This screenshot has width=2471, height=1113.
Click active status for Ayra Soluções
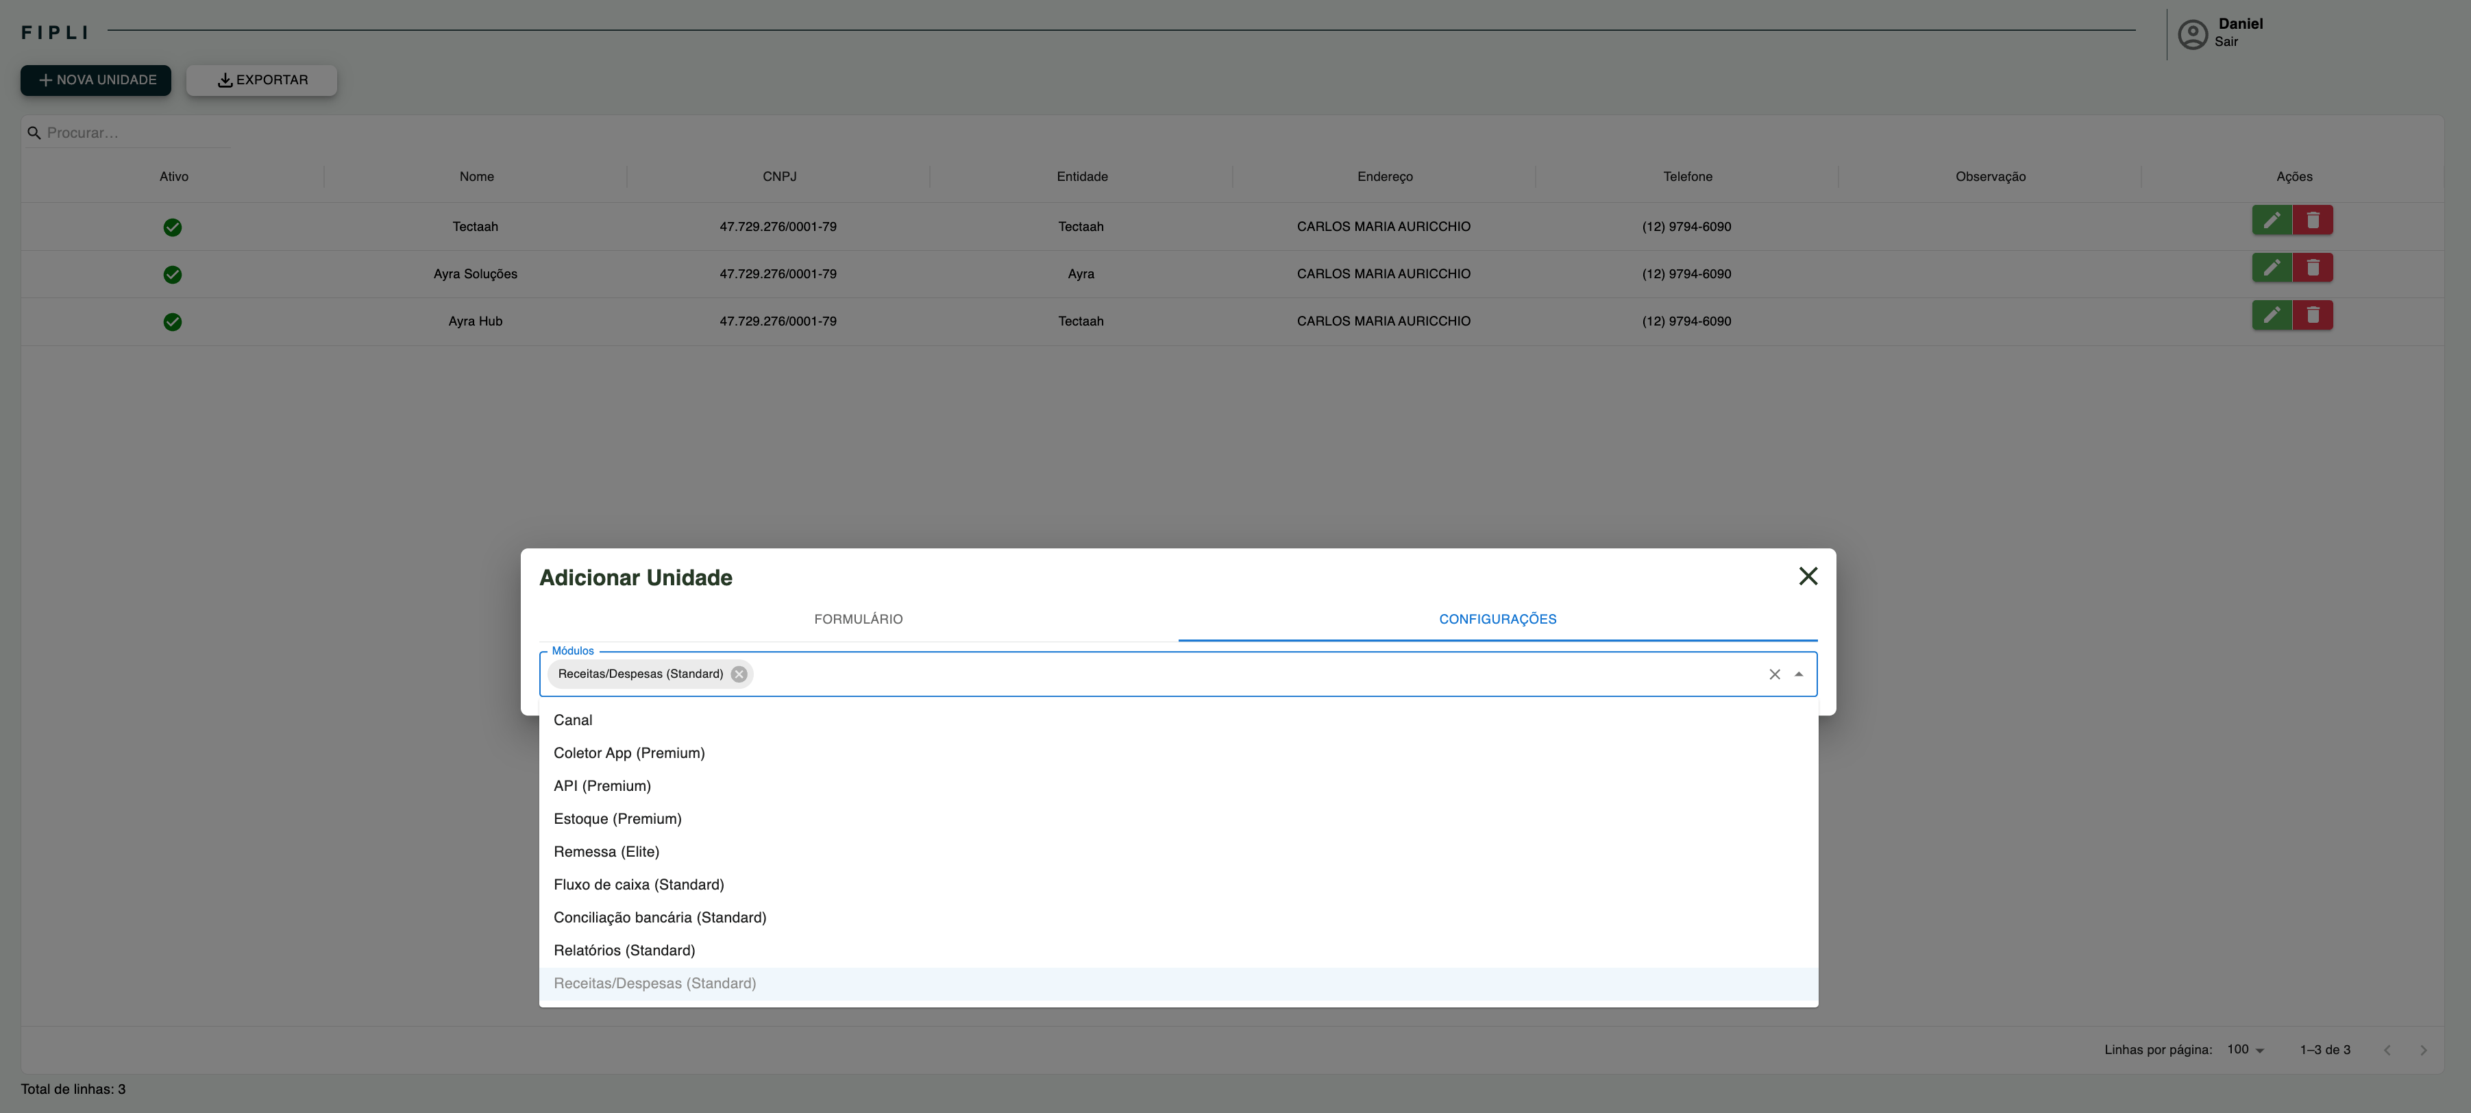click(173, 276)
